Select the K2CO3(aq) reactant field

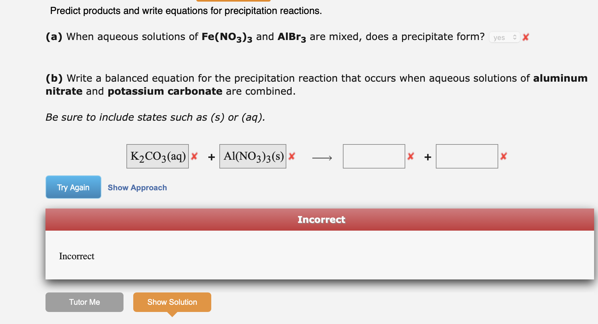tap(157, 156)
